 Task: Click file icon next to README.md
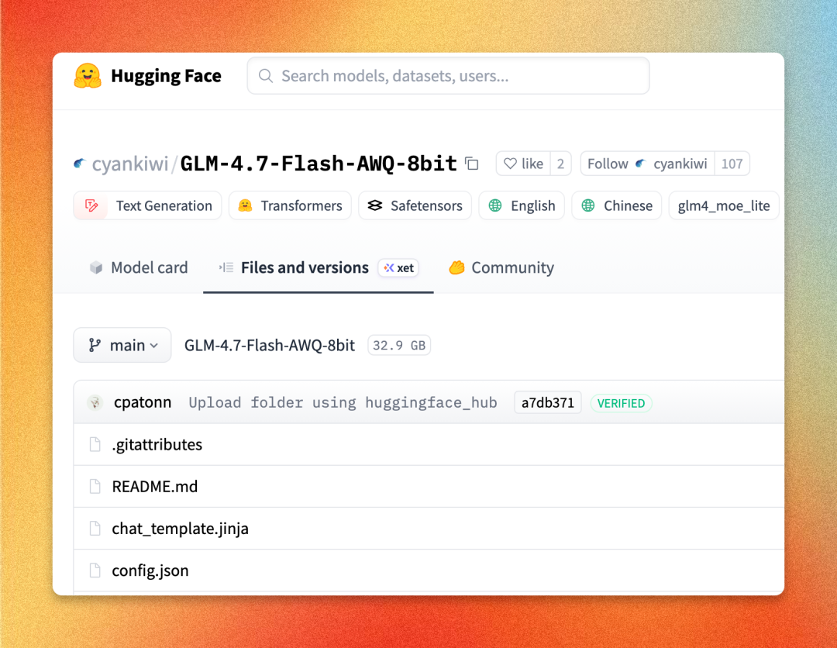[95, 486]
